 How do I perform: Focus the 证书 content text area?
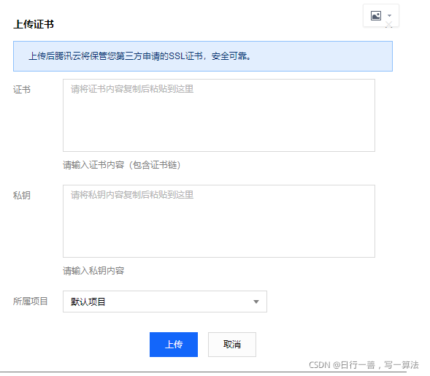[219, 115]
